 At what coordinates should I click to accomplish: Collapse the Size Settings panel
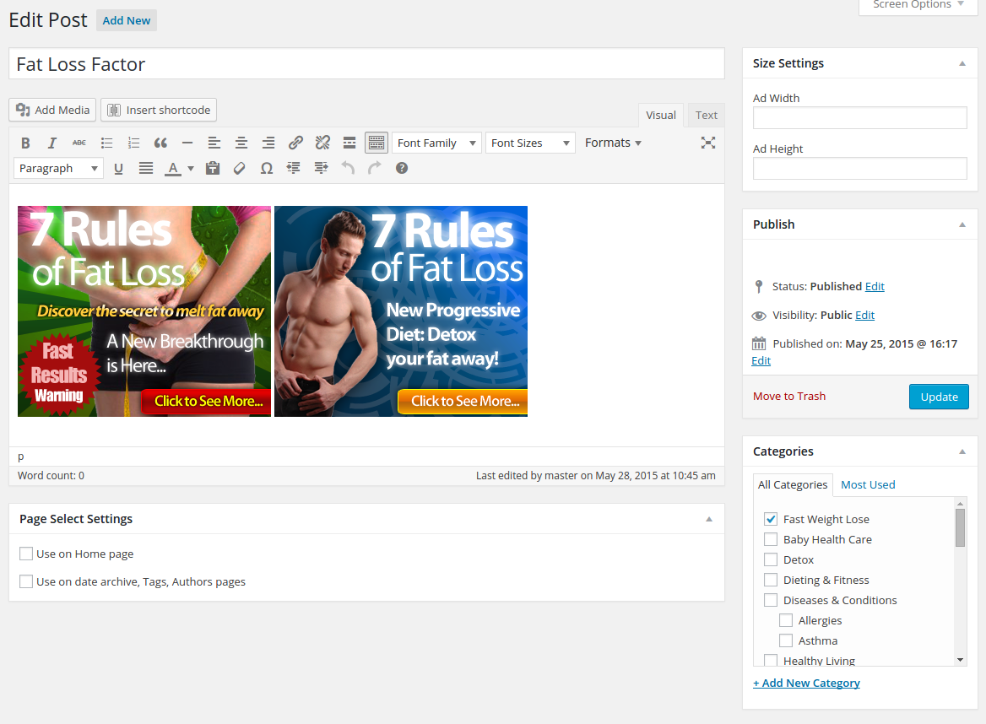[x=962, y=63]
